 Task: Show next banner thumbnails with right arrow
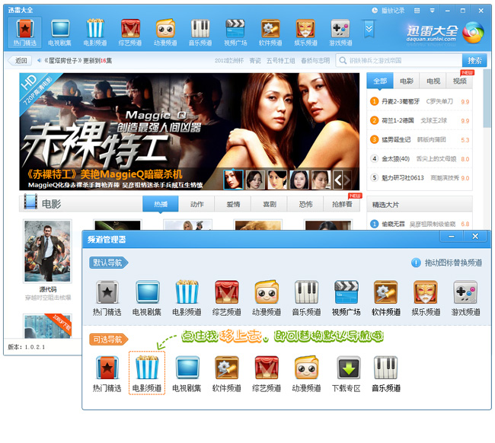click(x=348, y=180)
